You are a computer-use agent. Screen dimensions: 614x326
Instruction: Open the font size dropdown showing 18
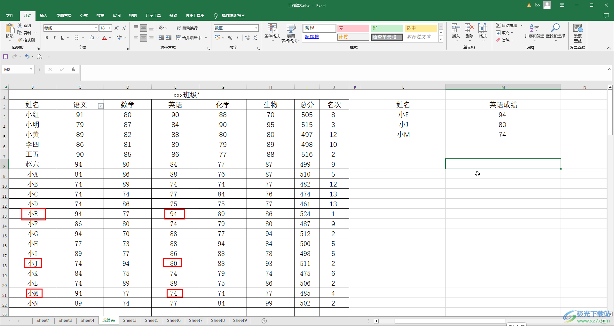[x=109, y=28]
